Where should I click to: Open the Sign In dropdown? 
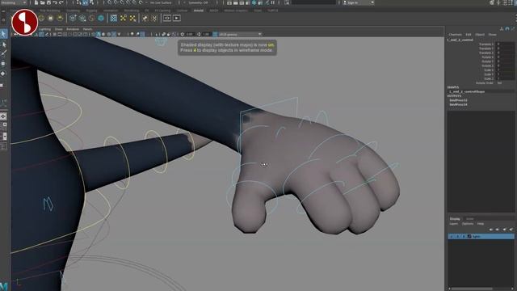[x=358, y=2]
